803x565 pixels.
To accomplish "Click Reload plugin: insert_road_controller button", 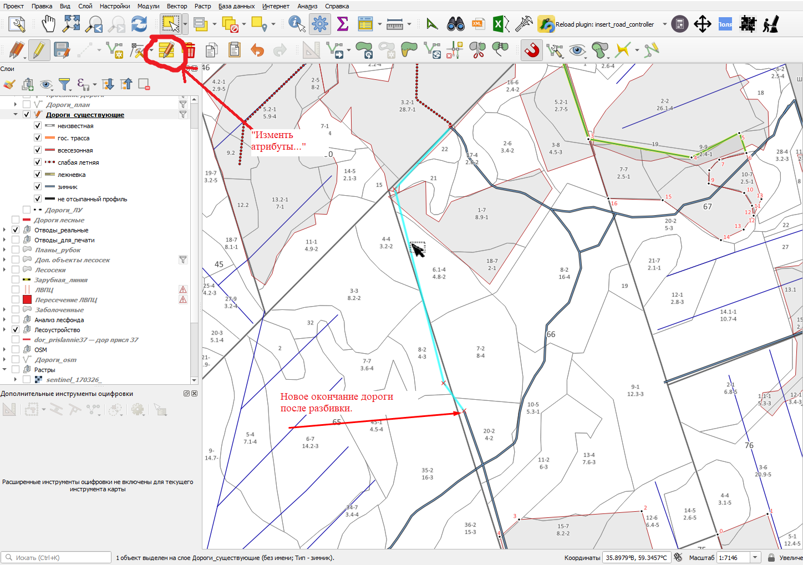I will (x=597, y=24).
